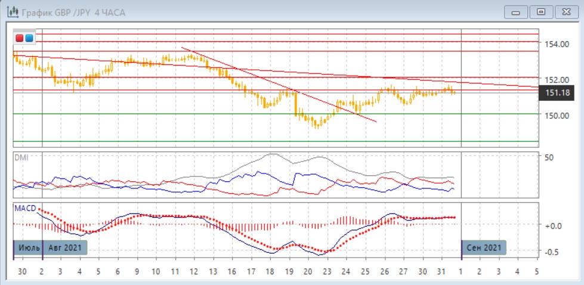Select the Июль month marker
Screen dimensions: 584x285
[x=27, y=247]
